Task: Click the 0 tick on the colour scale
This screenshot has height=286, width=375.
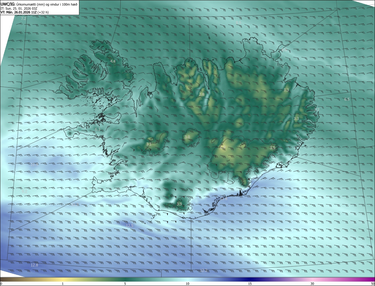Action: [x=1, y=284]
